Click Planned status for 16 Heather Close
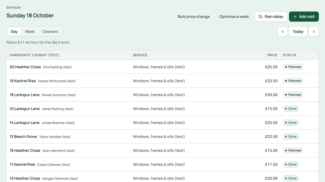The image size is (325, 182). (293, 150)
